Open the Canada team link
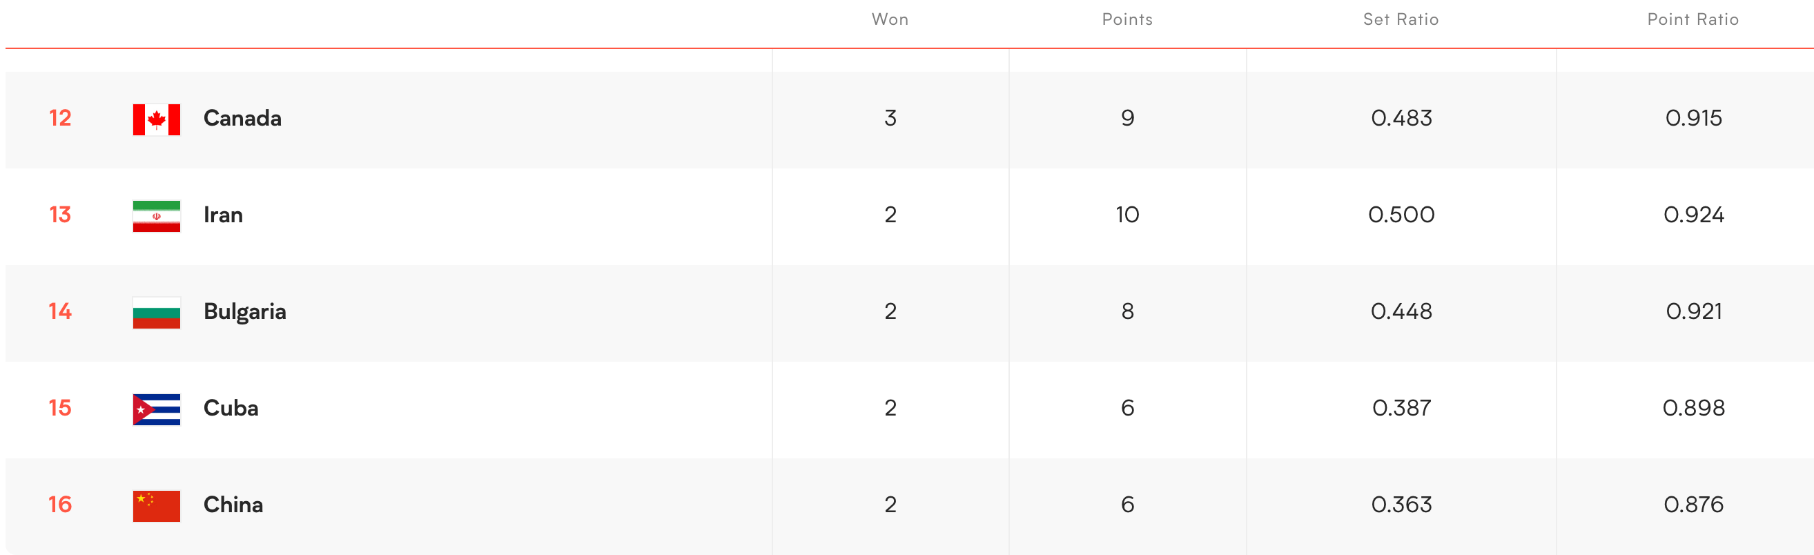The height and width of the screenshot is (555, 1814). point(242,118)
